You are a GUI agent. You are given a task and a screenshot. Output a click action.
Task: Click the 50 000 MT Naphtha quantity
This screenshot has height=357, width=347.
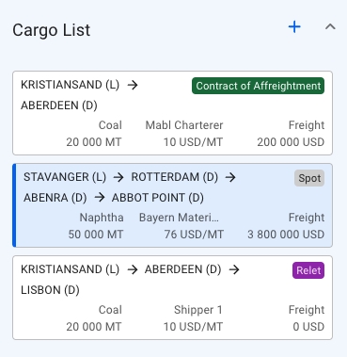pyautogui.click(x=96, y=235)
